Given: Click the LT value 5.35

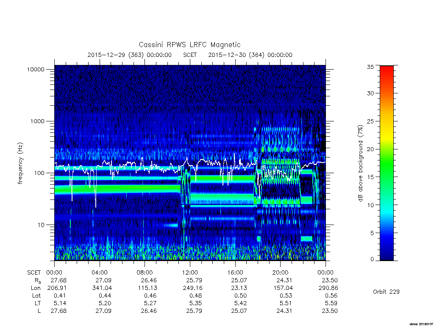Looking at the screenshot, I should click(x=195, y=303).
